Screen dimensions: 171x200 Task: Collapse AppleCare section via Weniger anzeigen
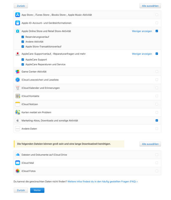point(142,54)
